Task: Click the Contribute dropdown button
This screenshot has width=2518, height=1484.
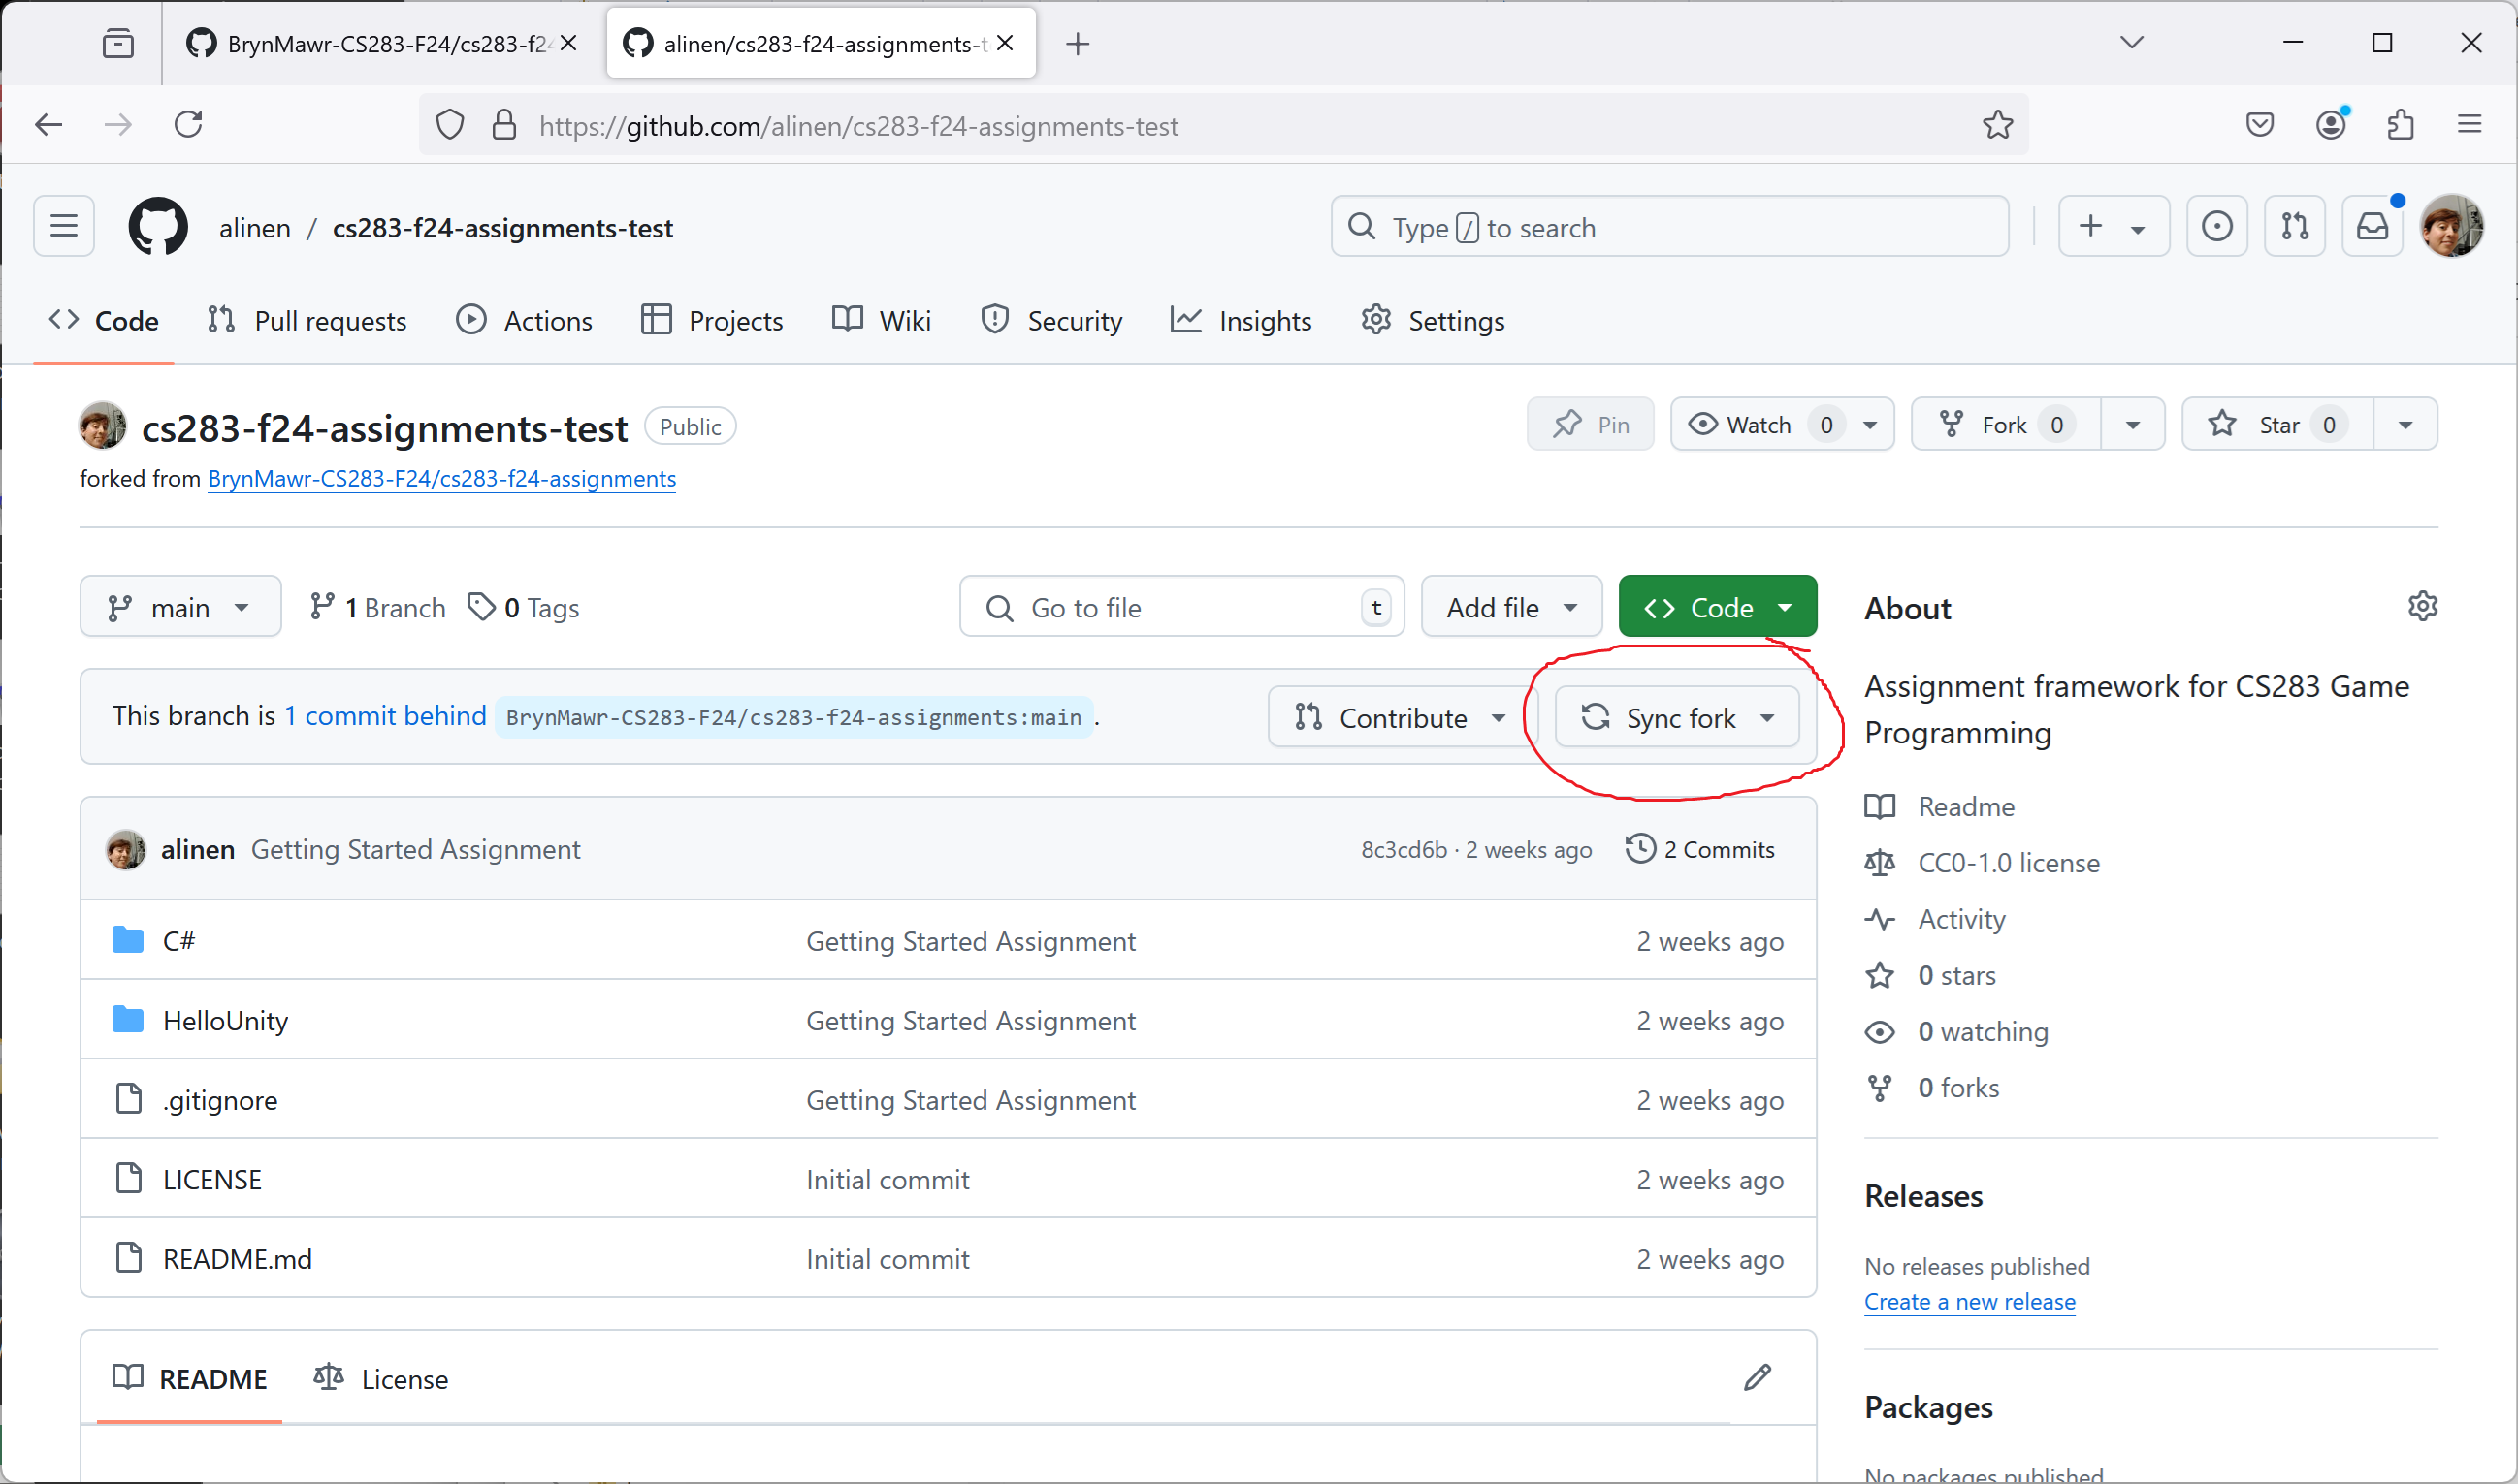Action: 1396,717
